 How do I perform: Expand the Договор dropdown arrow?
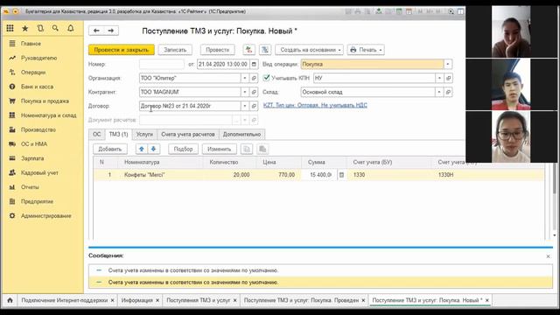[245, 106]
